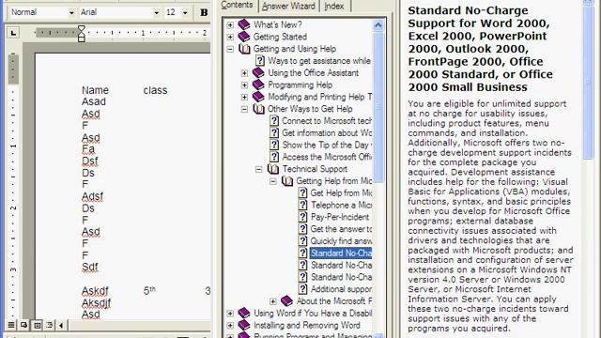Image resolution: width=601 pixels, height=338 pixels.
Task: Select the Contents tab
Action: coord(238,5)
